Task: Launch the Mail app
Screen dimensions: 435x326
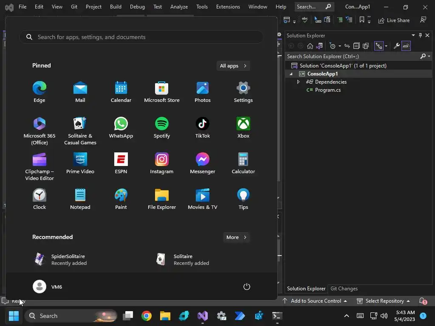Action: (x=80, y=92)
